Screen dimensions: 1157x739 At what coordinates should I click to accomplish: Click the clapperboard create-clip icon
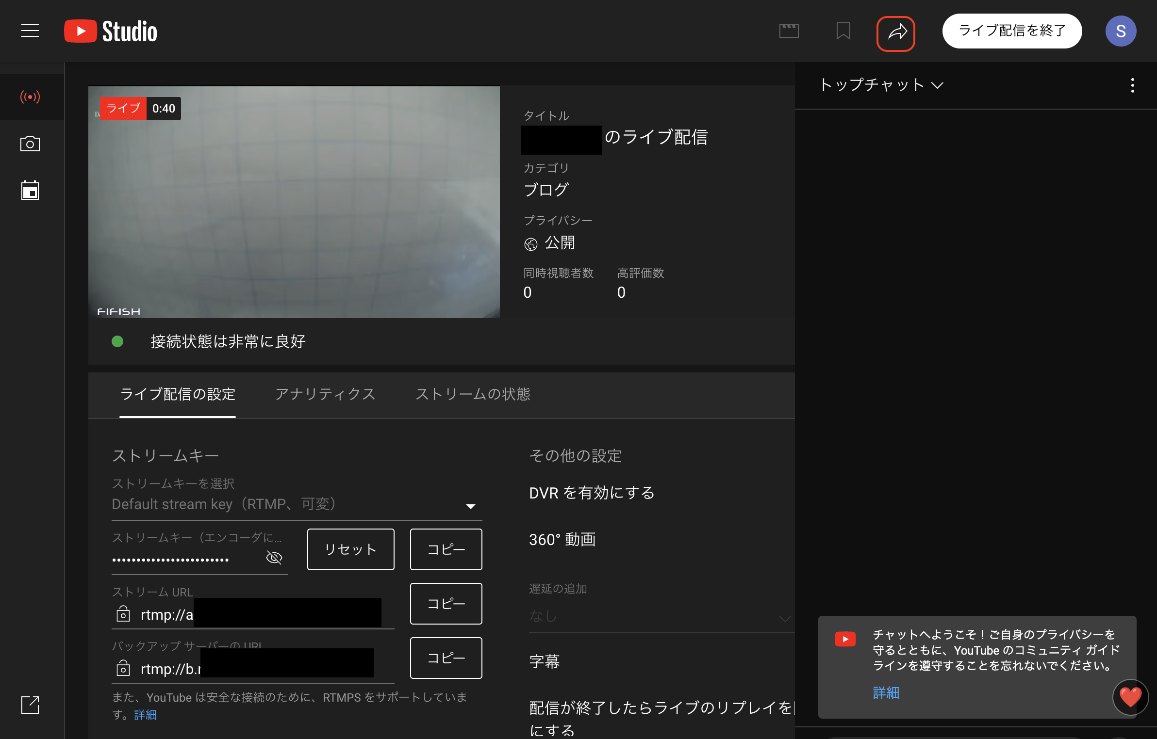click(x=789, y=32)
